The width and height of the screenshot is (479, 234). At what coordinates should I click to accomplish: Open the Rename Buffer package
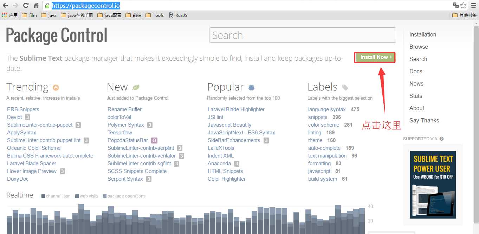pyautogui.click(x=124, y=109)
